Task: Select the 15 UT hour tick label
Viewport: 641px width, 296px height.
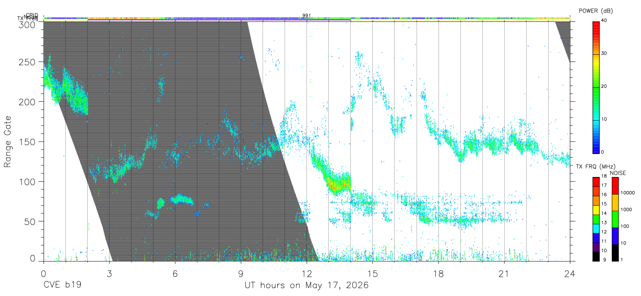Action: (x=372, y=274)
